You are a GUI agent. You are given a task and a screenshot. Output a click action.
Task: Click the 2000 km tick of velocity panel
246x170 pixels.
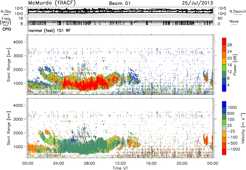pos(18,133)
